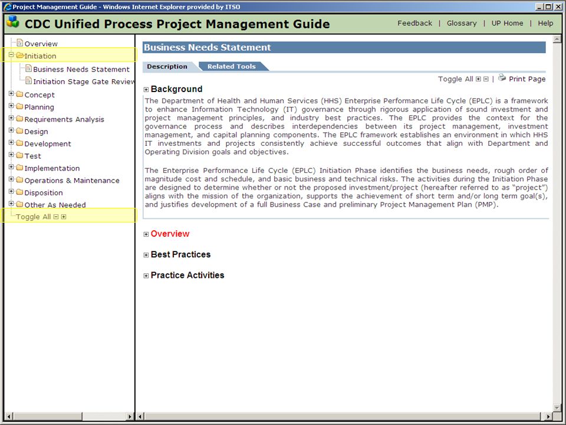The image size is (566, 425).
Task: Click the Internet Explorer icon in title bar
Action: (x=7, y=6)
